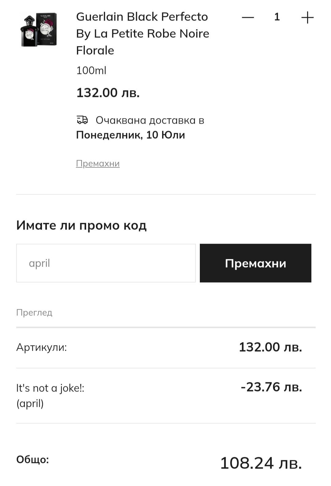Click the delivery date Понеделник, 10 Юли
Viewport: 331px width, 486px height.
131,135
